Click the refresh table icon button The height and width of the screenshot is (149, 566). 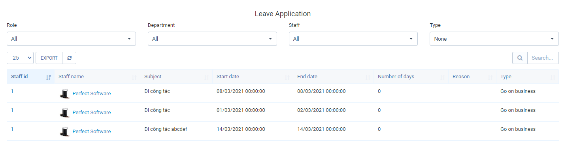point(70,58)
